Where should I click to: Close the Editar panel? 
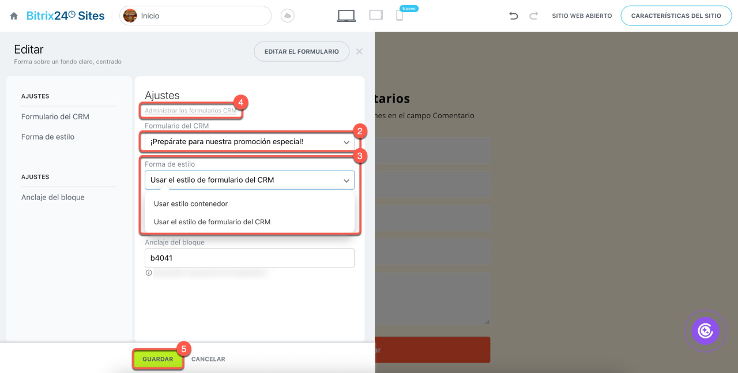point(359,51)
